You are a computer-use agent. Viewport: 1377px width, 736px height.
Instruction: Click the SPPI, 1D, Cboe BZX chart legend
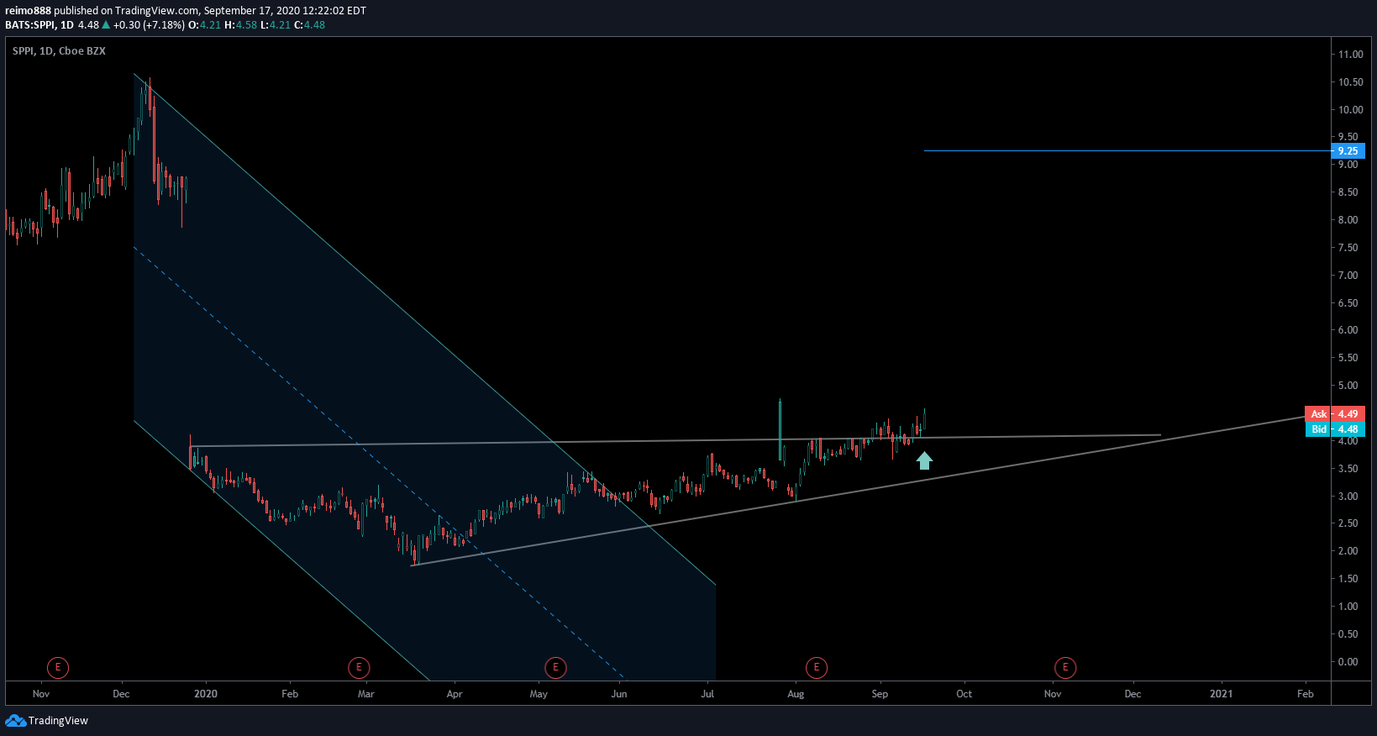59,51
